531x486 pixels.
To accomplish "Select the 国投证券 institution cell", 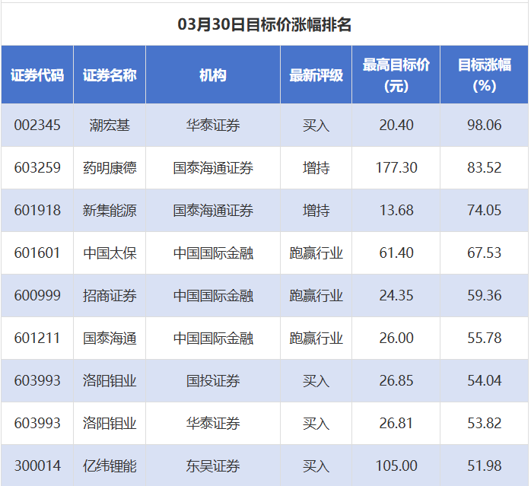I will coord(213,380).
